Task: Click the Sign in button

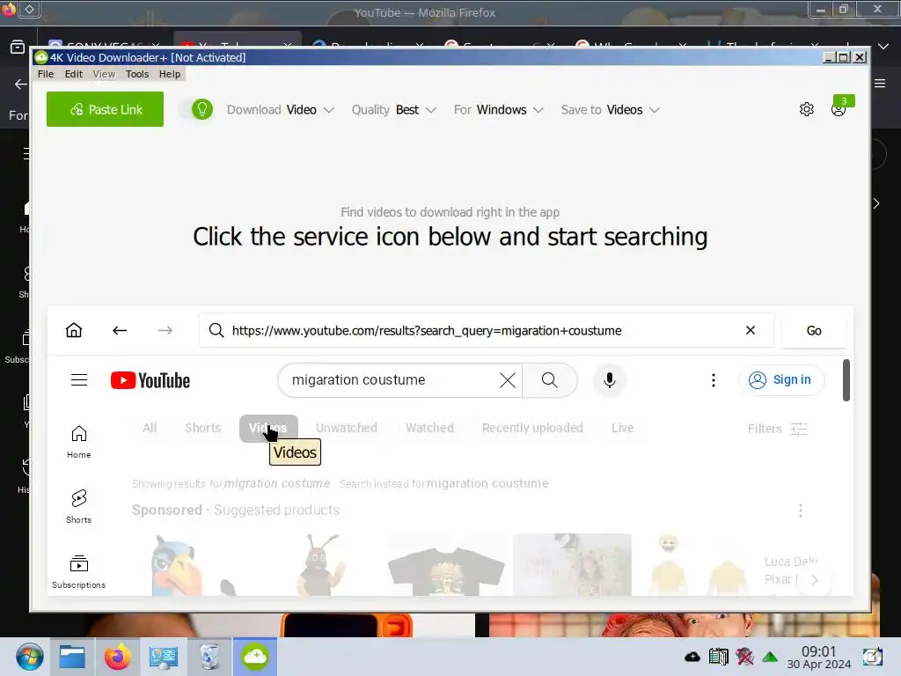Action: pyautogui.click(x=781, y=380)
